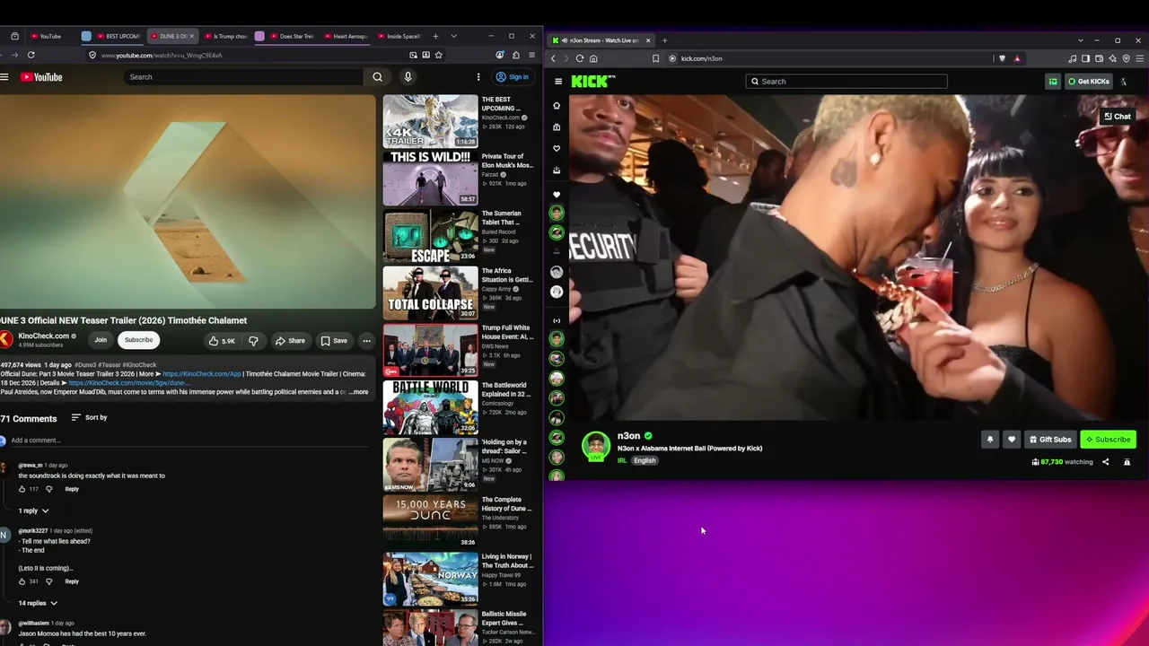Image resolution: width=1149 pixels, height=646 pixels.
Task: Open the tab search dropdown in Kick window
Action: tap(1081, 40)
